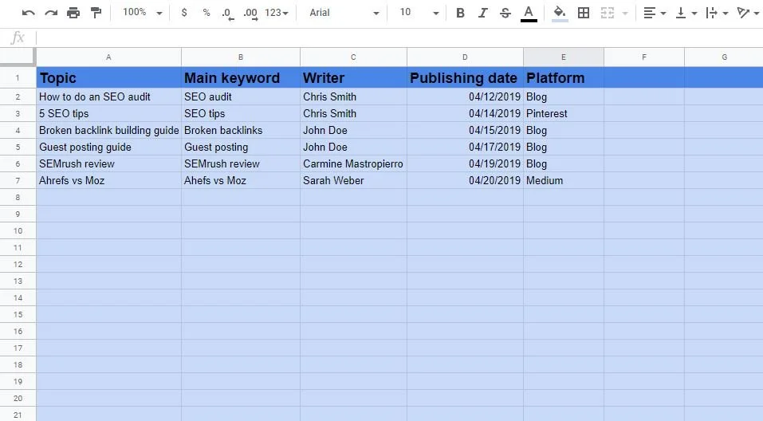The height and width of the screenshot is (421, 763).
Task: Toggle Bold formatting
Action: (x=460, y=13)
